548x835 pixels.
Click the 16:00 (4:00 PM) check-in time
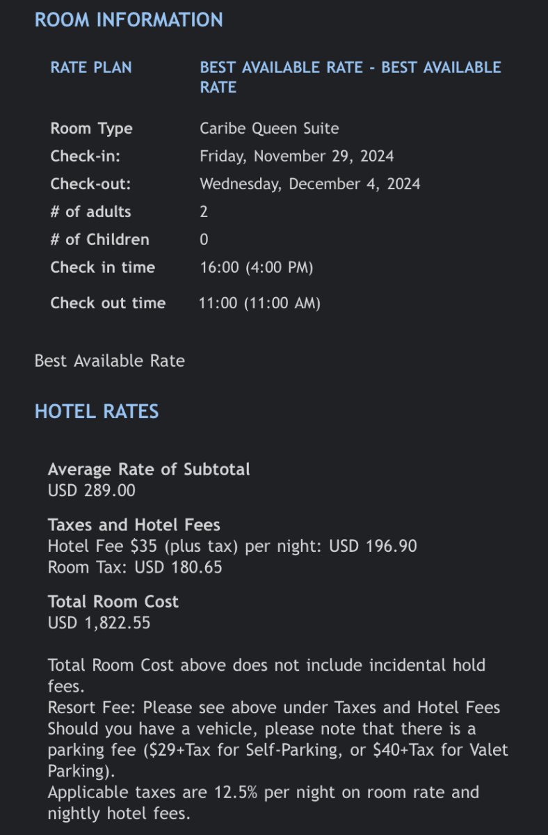coord(256,267)
